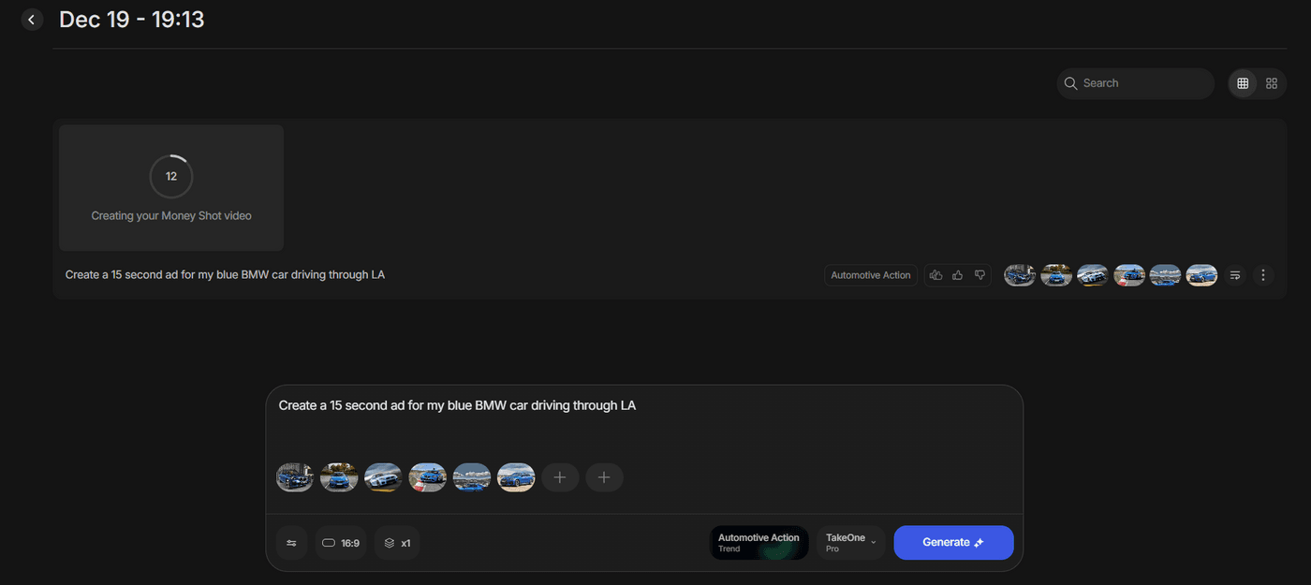Open the settings sliders icon in prompt bar
Screen dimensions: 1311x585
click(291, 543)
